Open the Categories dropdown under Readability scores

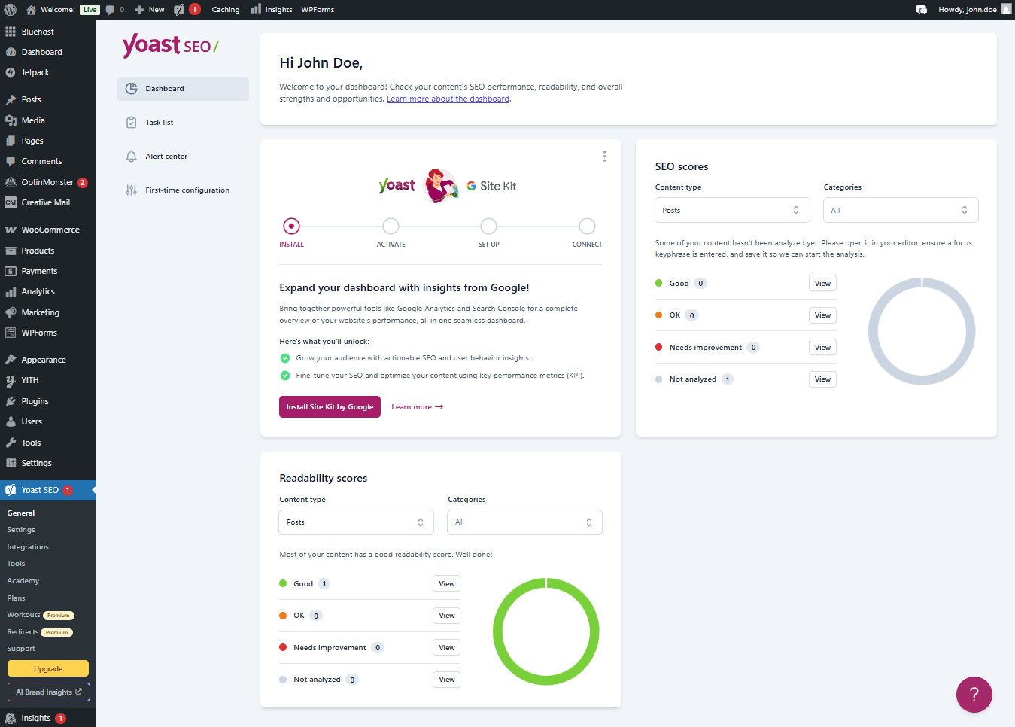(x=524, y=522)
